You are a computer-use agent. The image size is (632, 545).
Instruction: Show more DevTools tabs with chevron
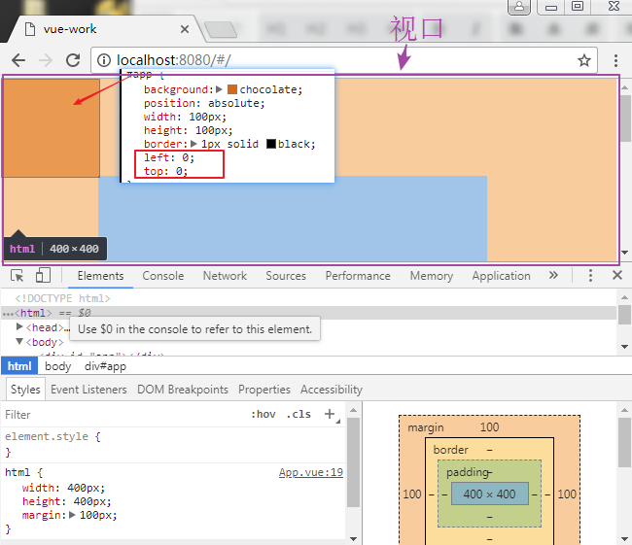click(553, 275)
